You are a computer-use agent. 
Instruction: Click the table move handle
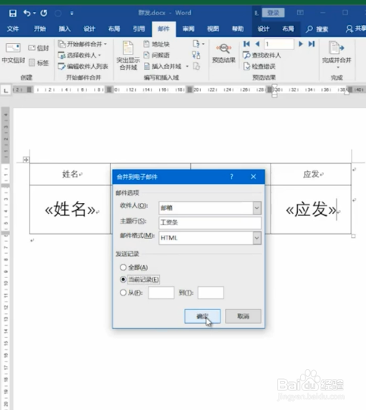26,159
